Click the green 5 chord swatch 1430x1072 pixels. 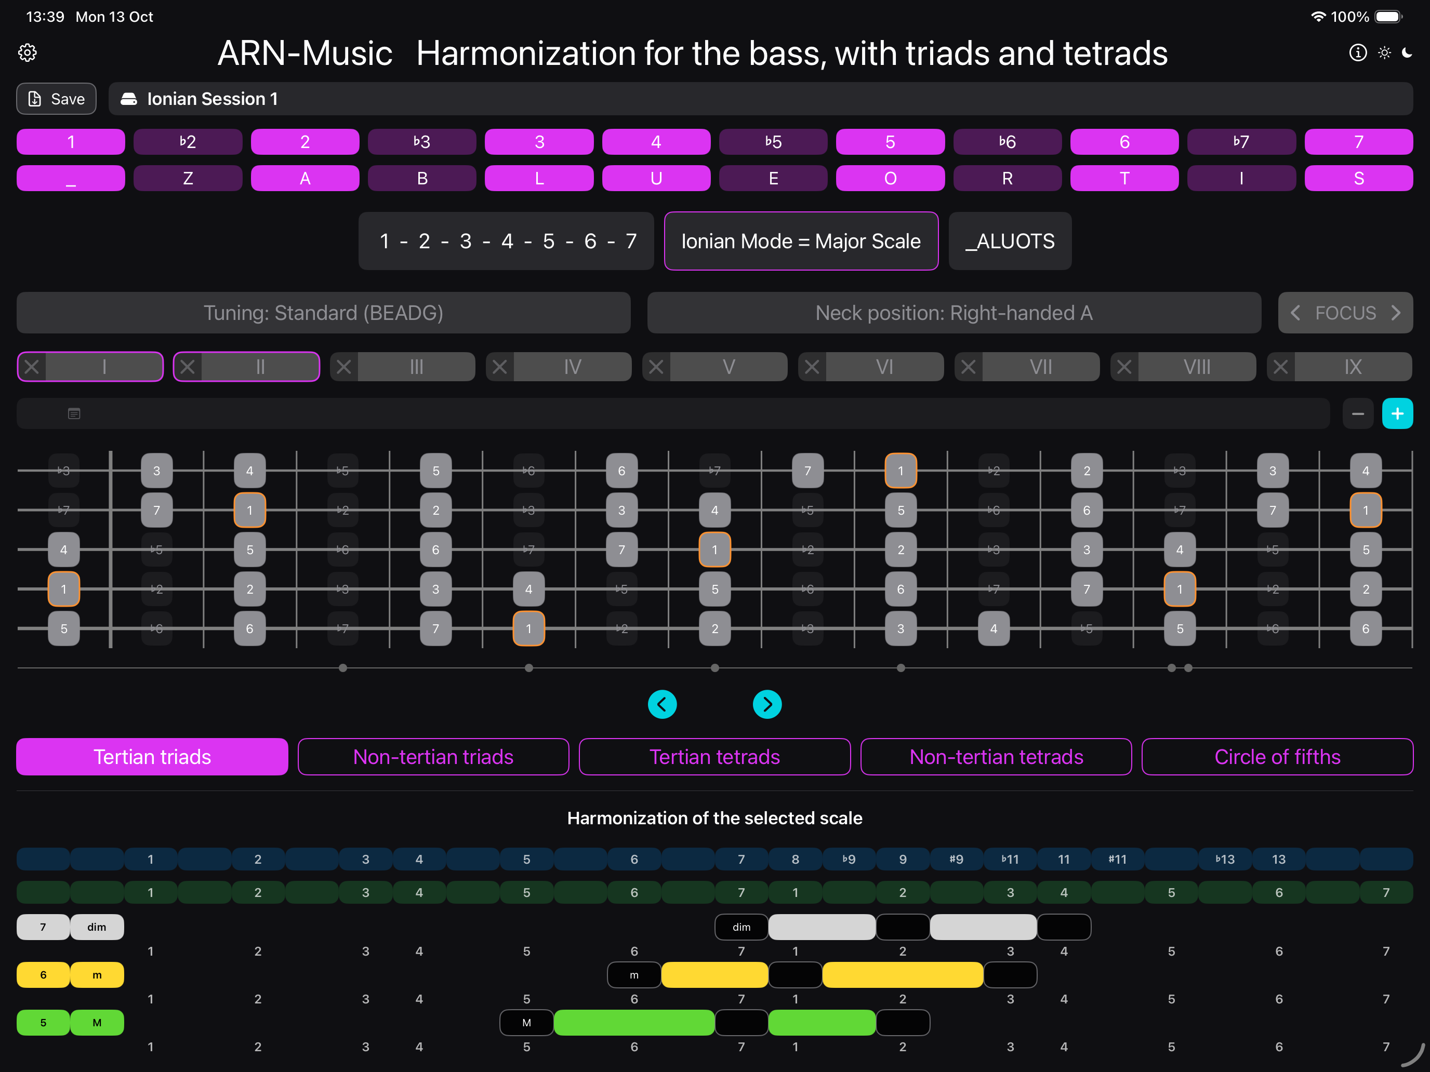click(x=43, y=1023)
